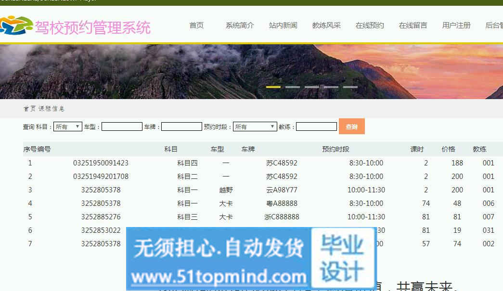Image resolution: width=503 pixels, height=291 pixels.
Task: Click the 8:30-10:00 time slot in row 4
Action: tap(366, 203)
